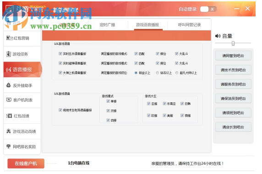Open the 游戏活动战绩 sidebar section

click(x=22, y=132)
